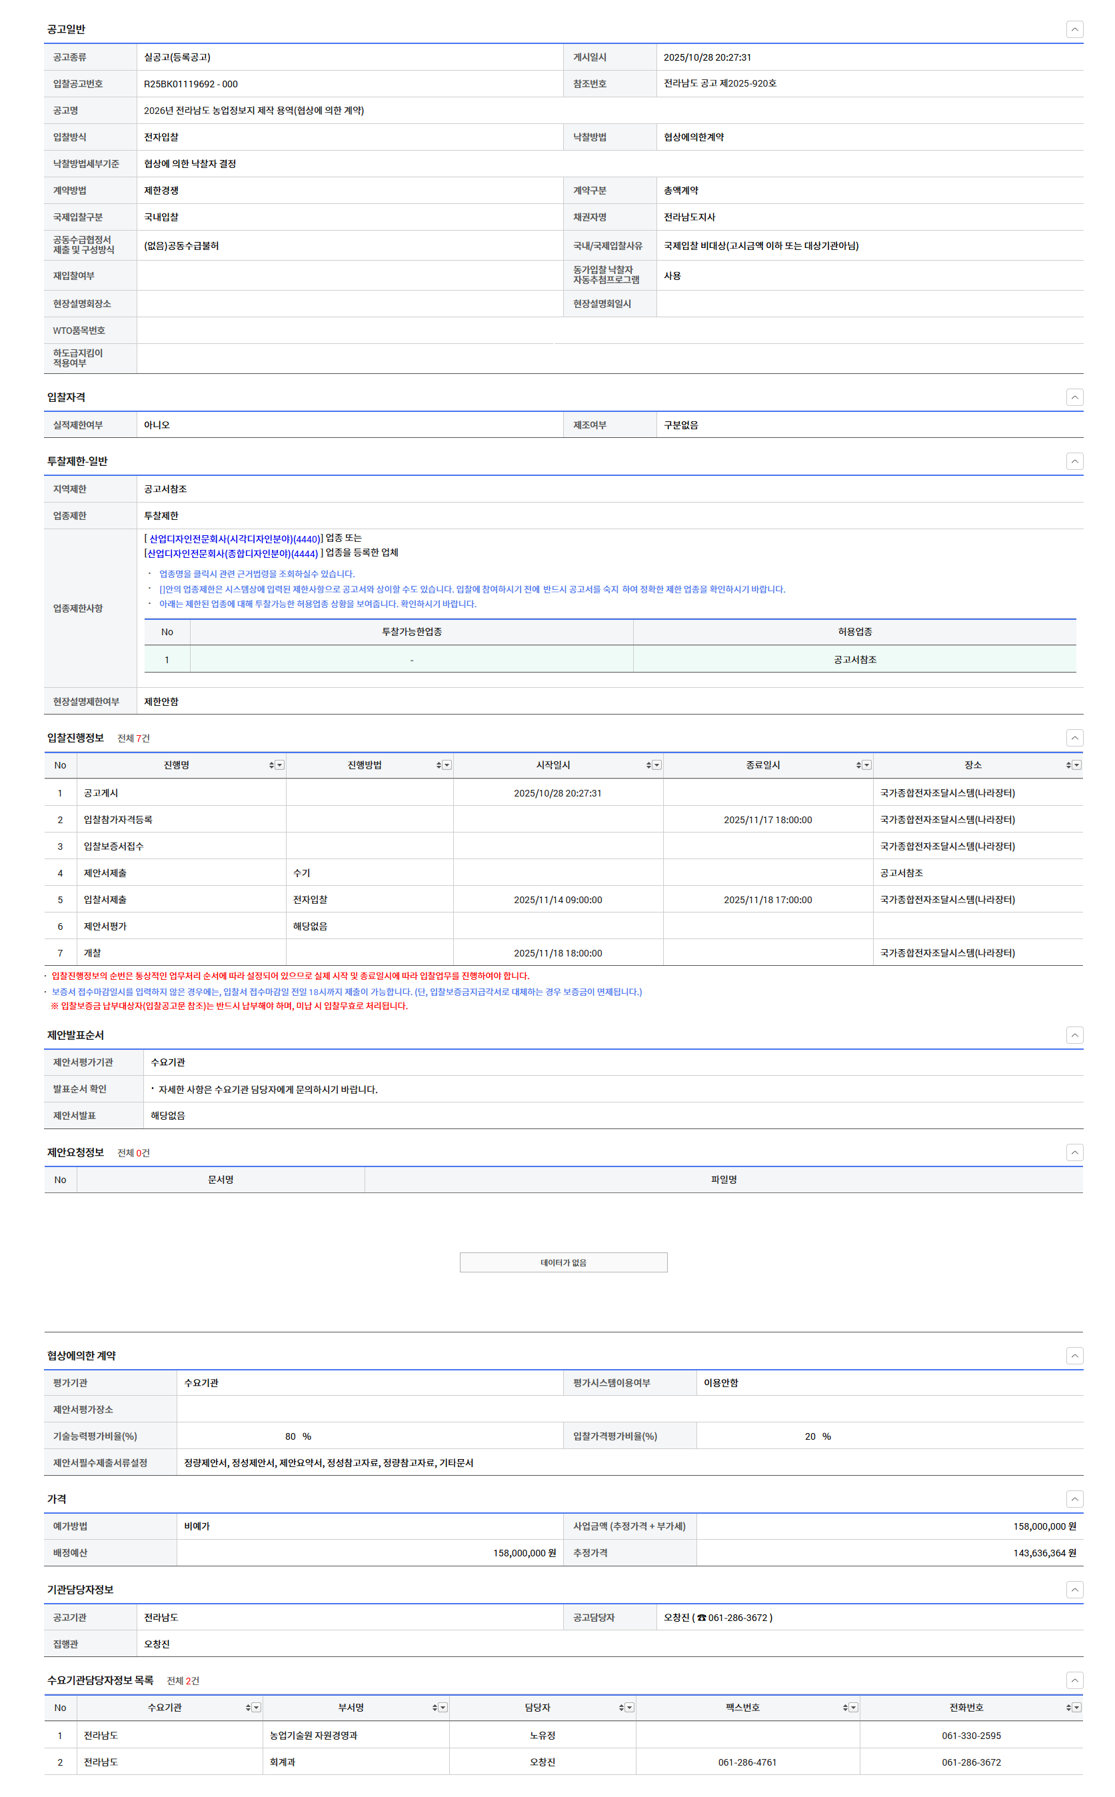Open the filter dropdown for 부서명 column
This screenshot has height=1797, width=1115.
443,1707
